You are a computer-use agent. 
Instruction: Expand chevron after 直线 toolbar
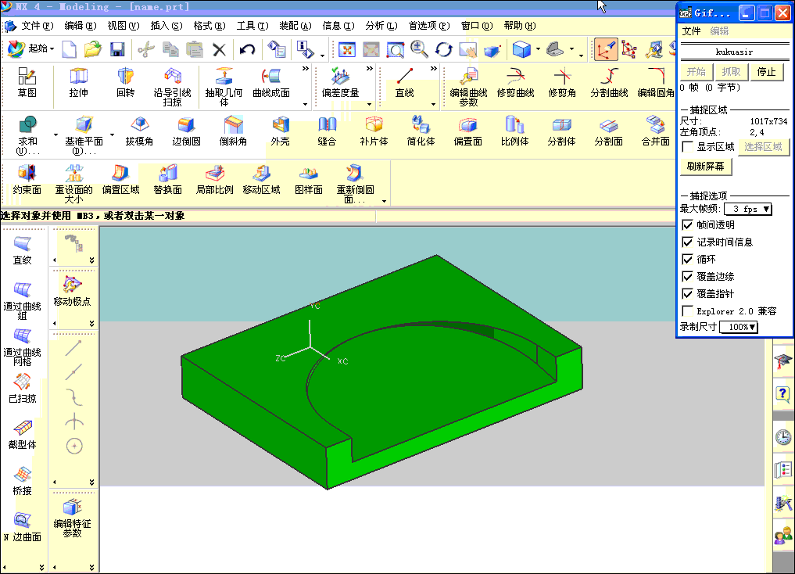(x=434, y=69)
